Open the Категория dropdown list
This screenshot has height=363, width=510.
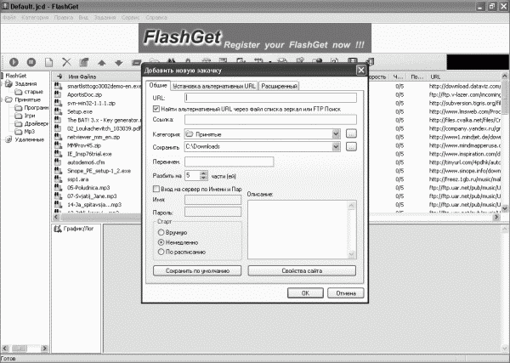[x=336, y=134]
